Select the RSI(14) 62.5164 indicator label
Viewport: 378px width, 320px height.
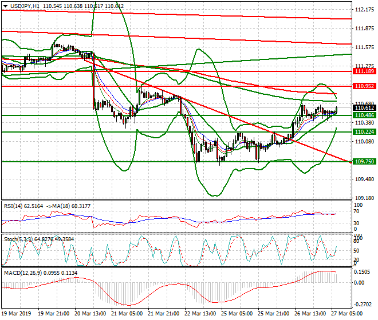(23, 206)
